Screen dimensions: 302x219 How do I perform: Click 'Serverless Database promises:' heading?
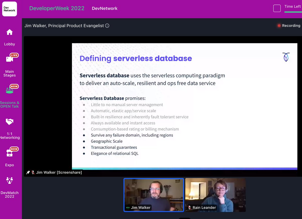point(112,98)
